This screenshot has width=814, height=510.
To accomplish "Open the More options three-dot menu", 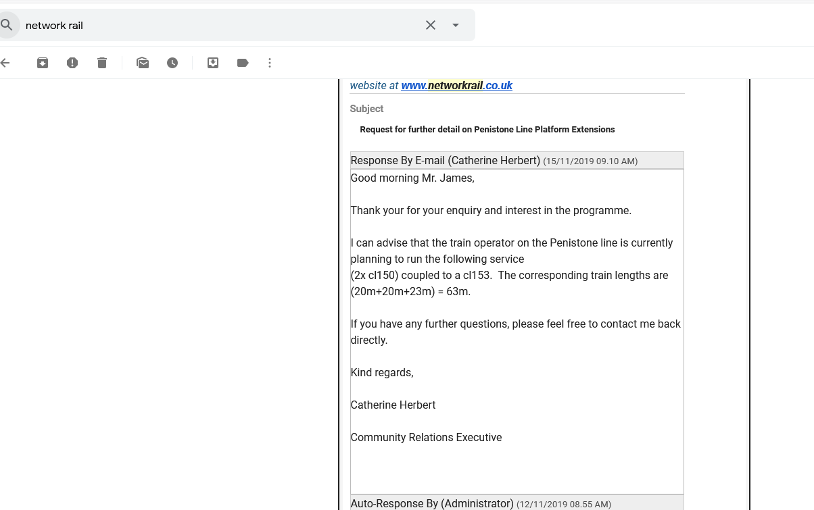I will [x=270, y=63].
